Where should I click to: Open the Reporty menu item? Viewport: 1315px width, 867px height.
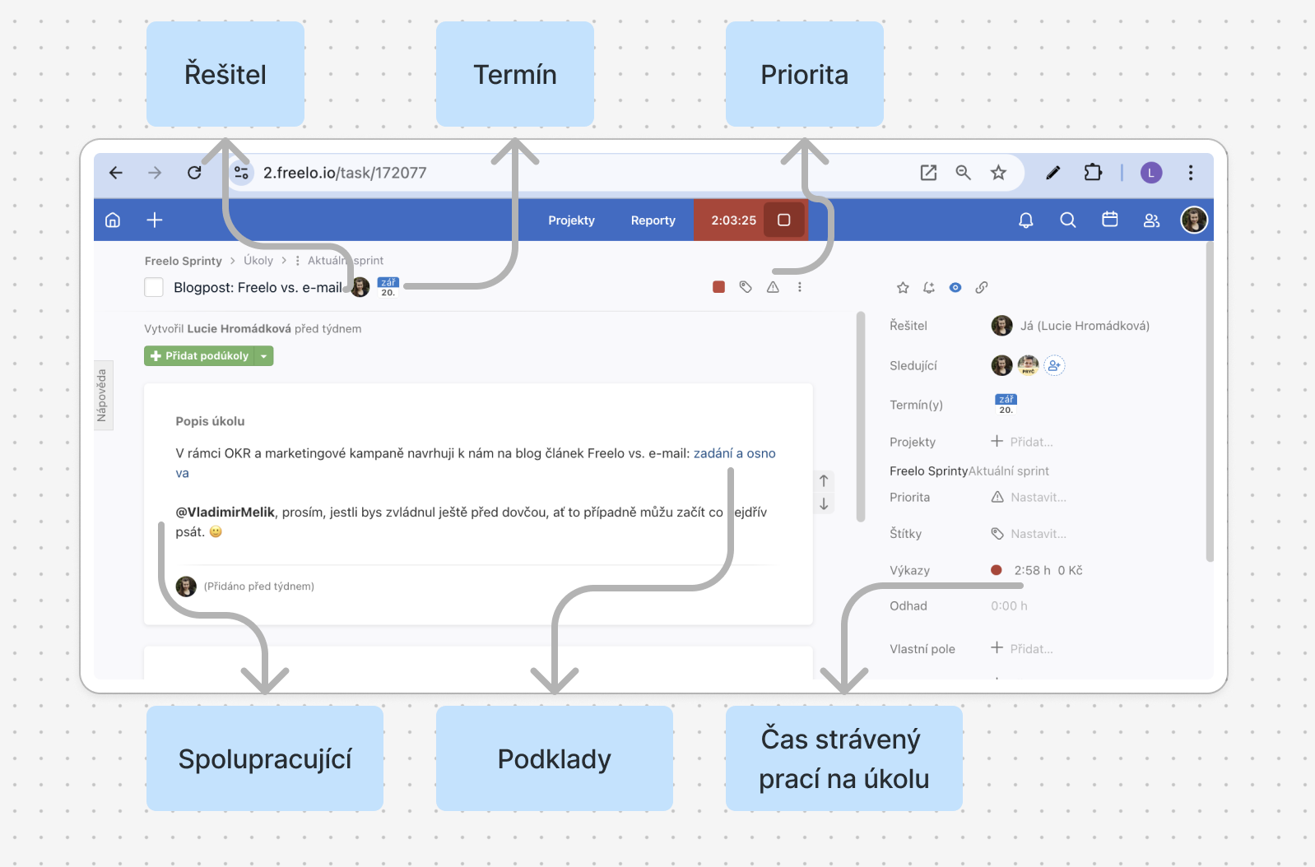(x=653, y=220)
